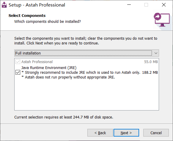Go back with the < Back button
The width and height of the screenshot is (173, 141).
click(x=100, y=133)
